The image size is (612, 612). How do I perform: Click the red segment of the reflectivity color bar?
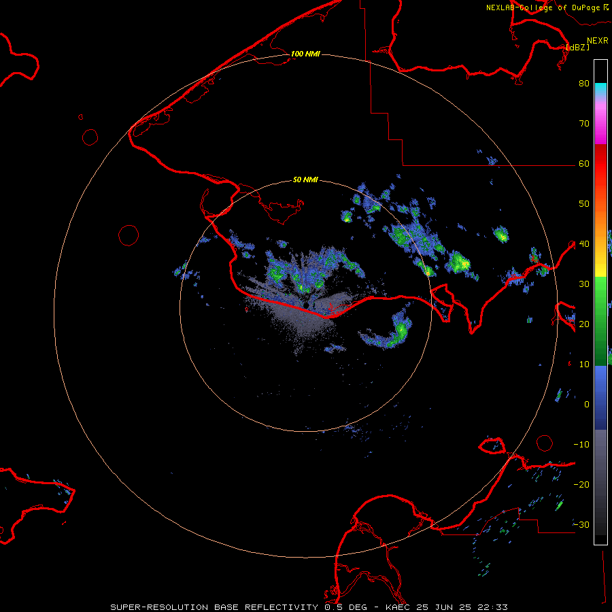pyautogui.click(x=600, y=164)
